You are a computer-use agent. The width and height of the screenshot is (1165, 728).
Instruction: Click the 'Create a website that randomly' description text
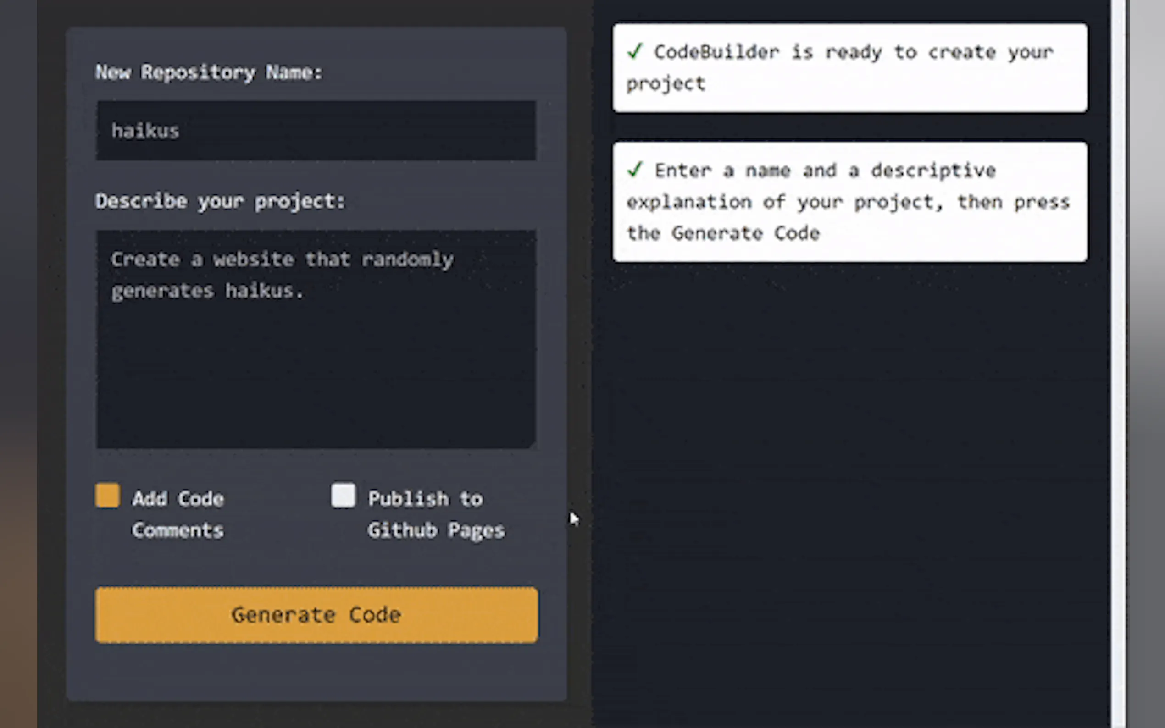point(282,259)
